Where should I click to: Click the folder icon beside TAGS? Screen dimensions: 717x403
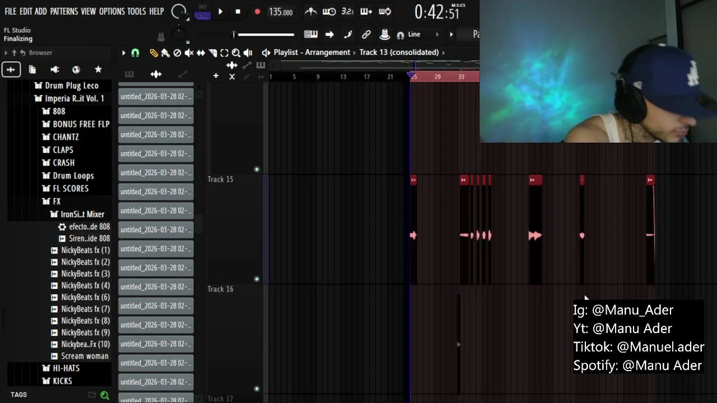click(x=92, y=395)
